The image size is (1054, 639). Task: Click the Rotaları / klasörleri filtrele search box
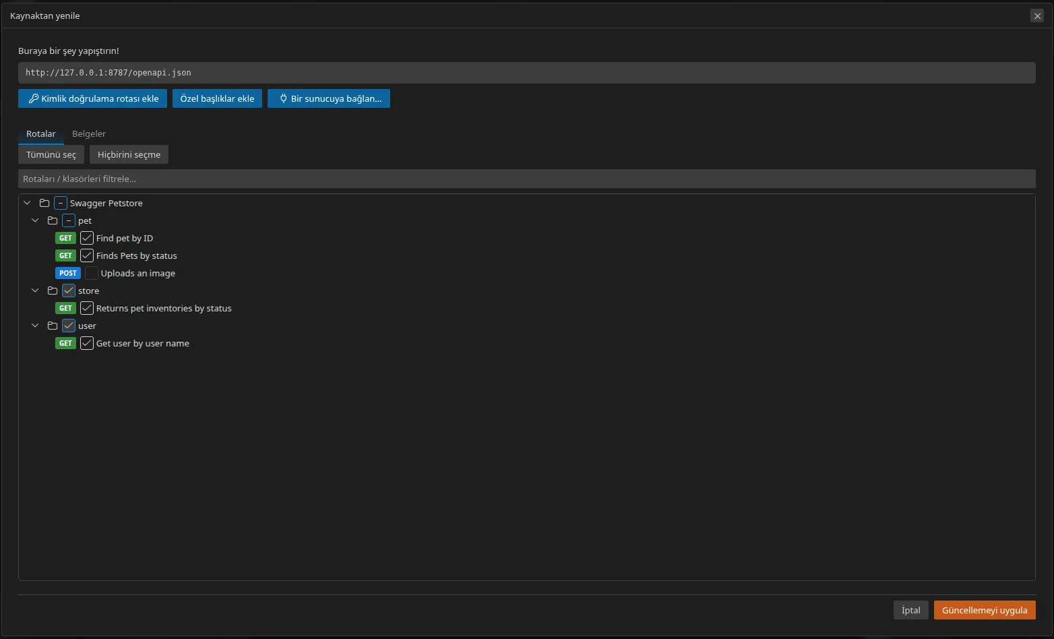point(527,179)
